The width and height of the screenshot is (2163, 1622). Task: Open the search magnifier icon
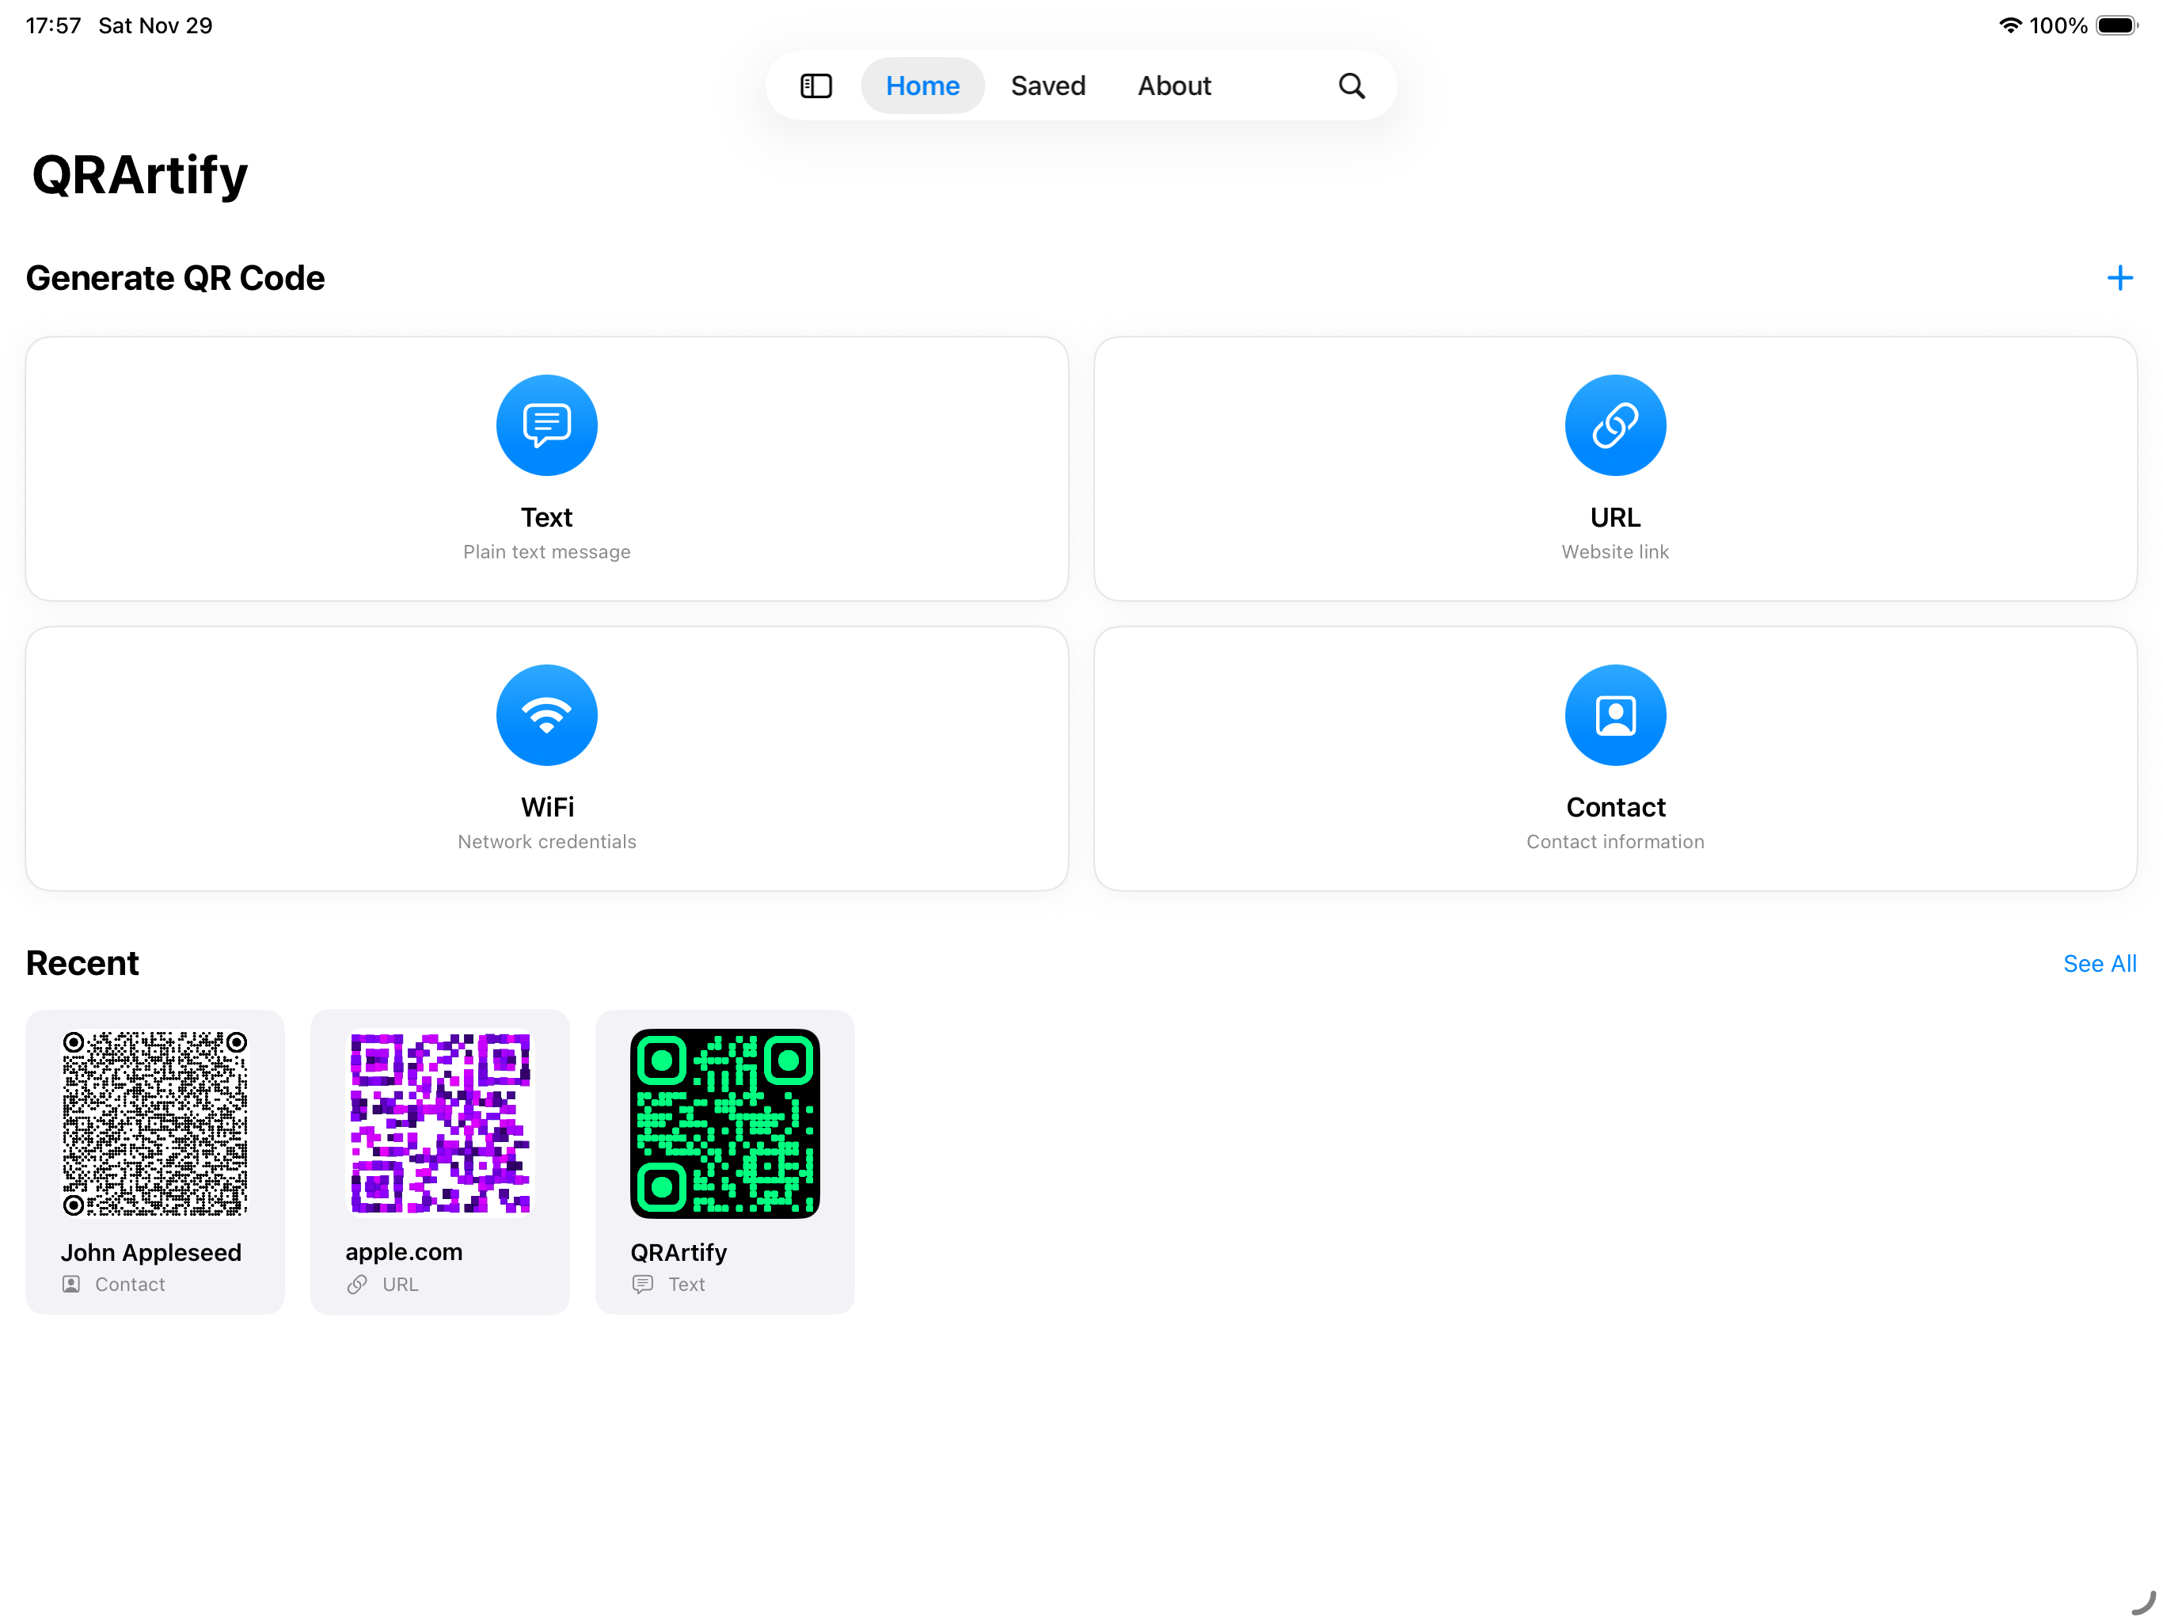point(1351,86)
